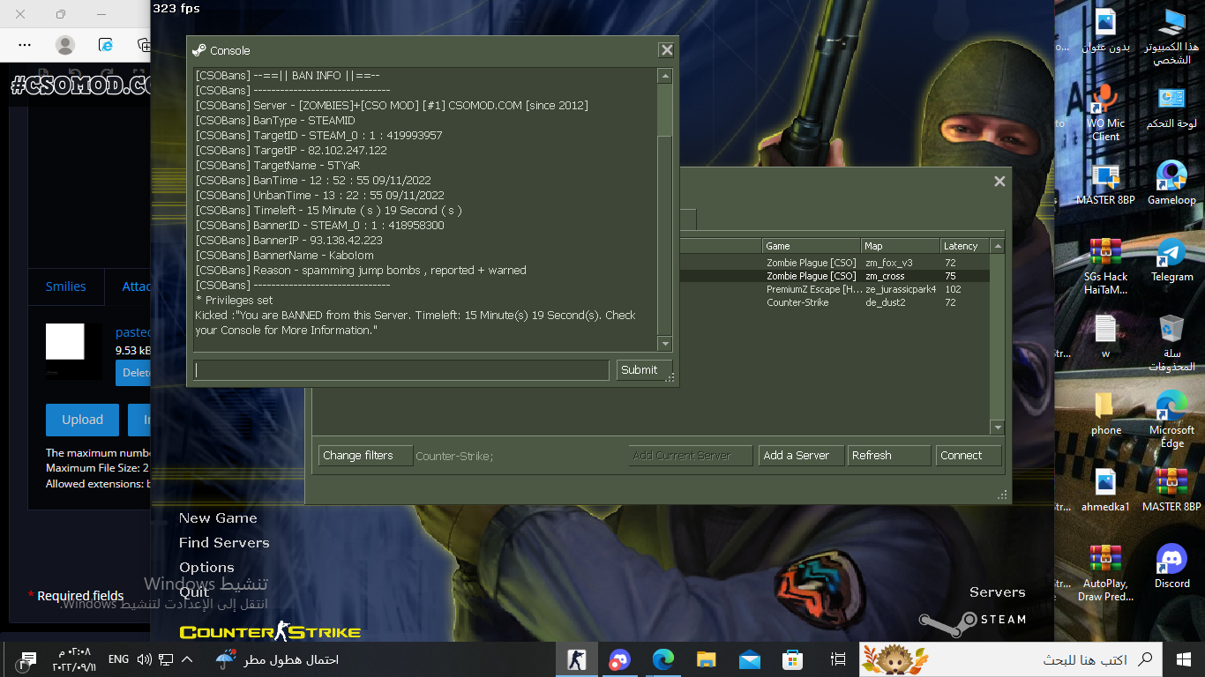Click the Servers label above Steam logo
Image resolution: width=1205 pixels, height=677 pixels.
[x=997, y=592]
